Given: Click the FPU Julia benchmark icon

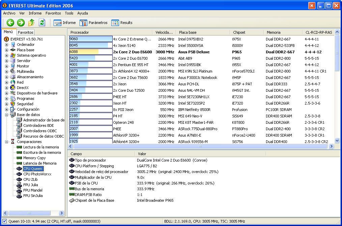Looking at the screenshot, I should coord(19,185).
